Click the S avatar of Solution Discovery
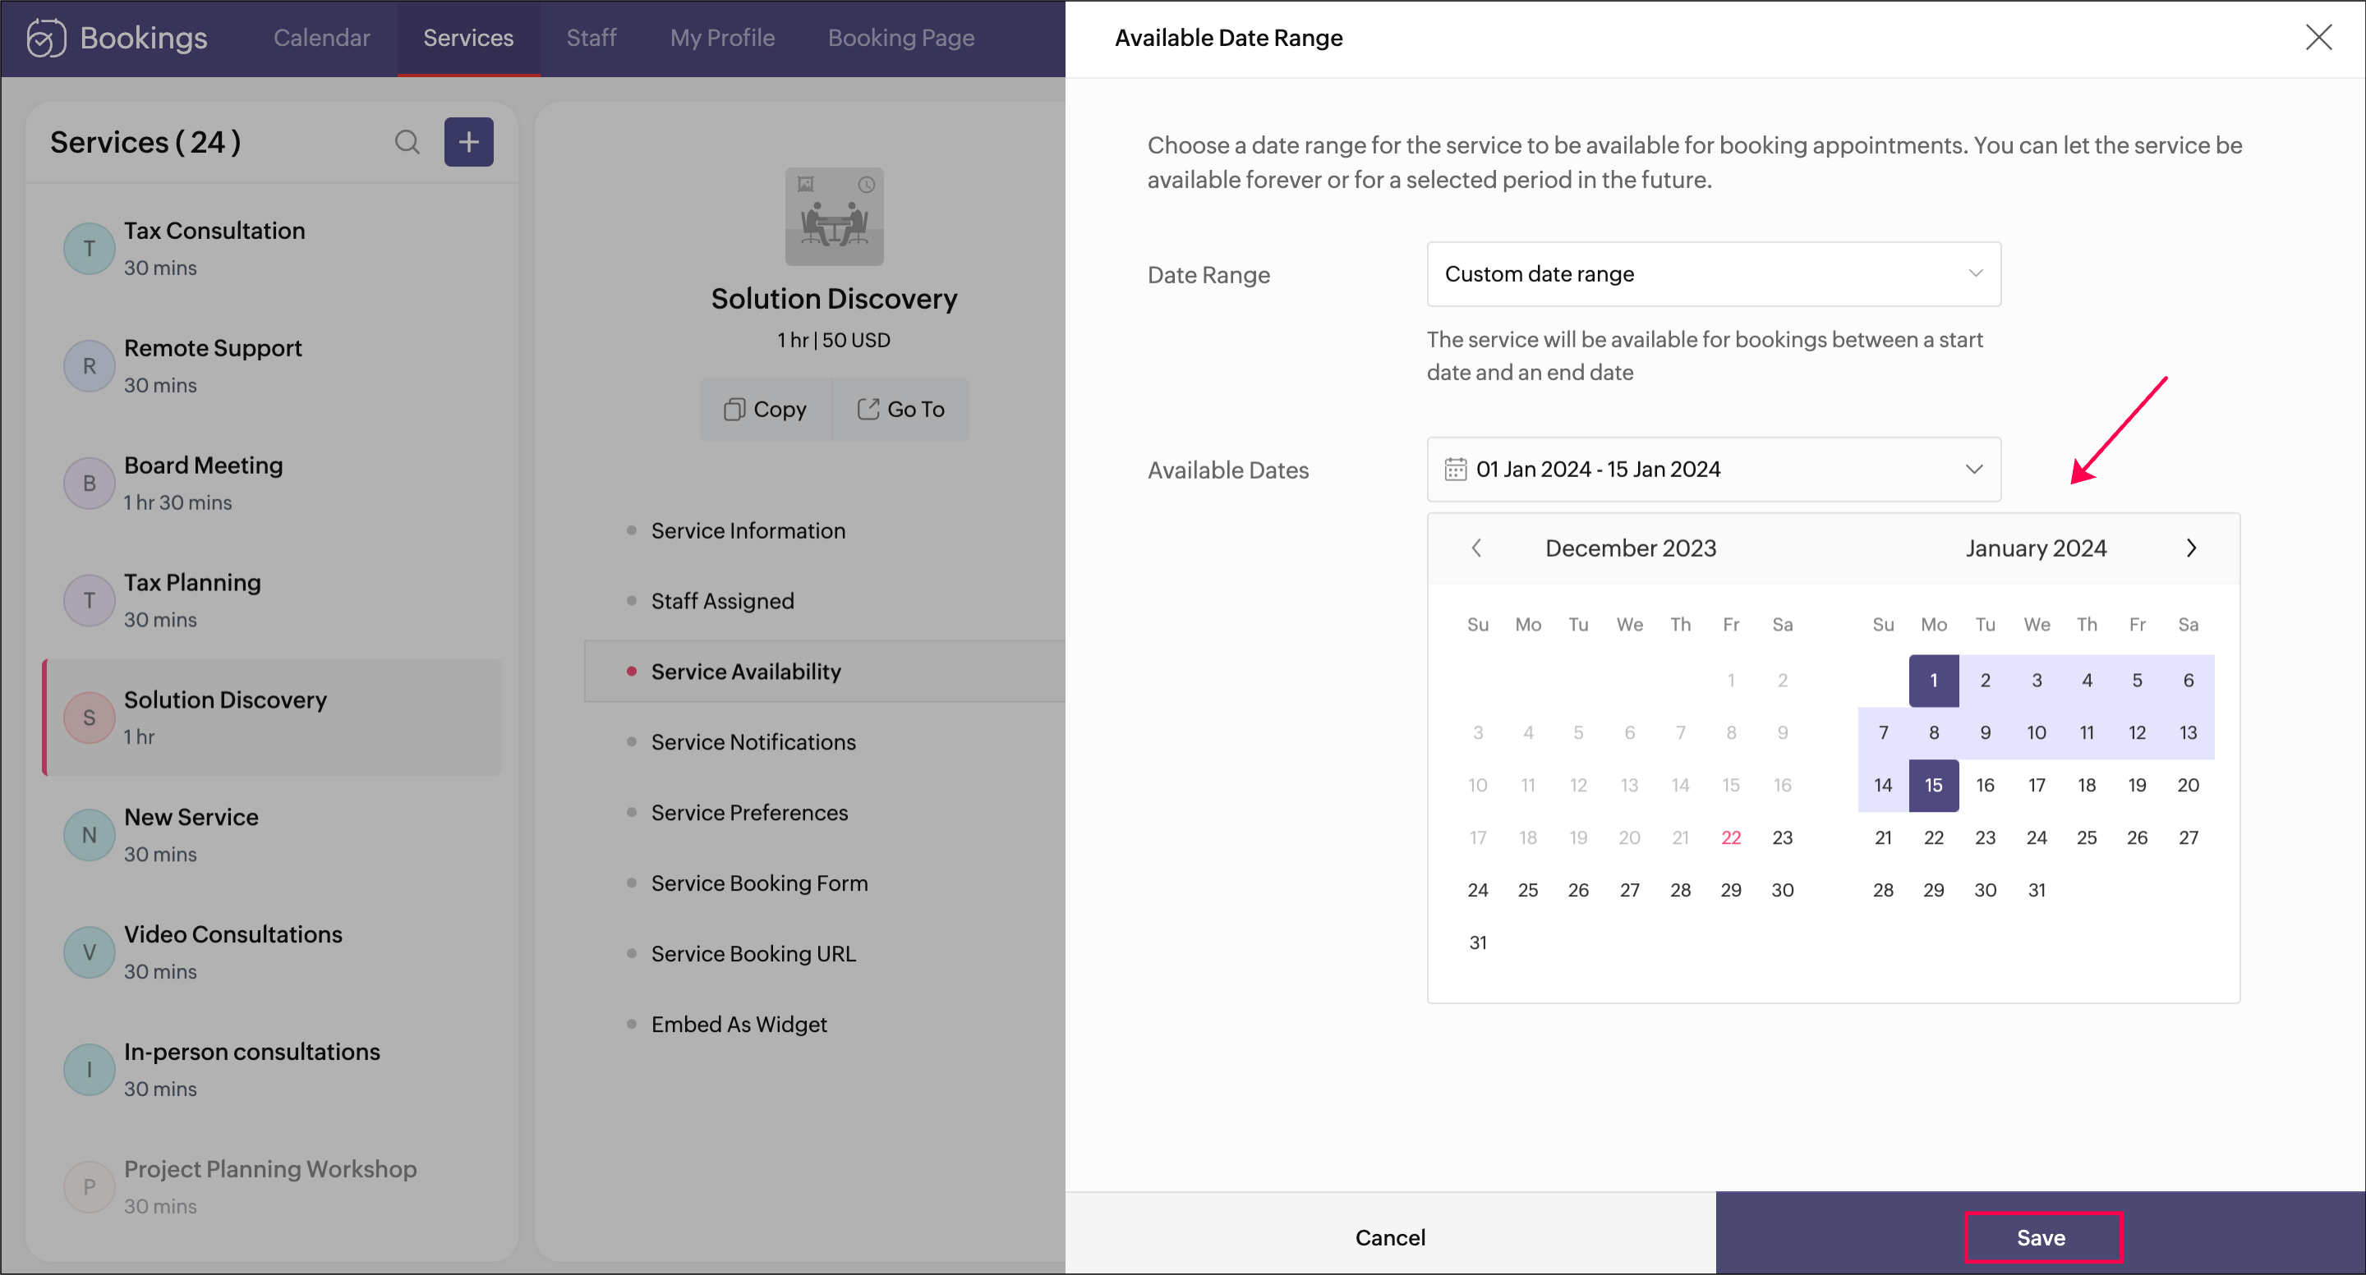The width and height of the screenshot is (2366, 1275). coord(89,718)
